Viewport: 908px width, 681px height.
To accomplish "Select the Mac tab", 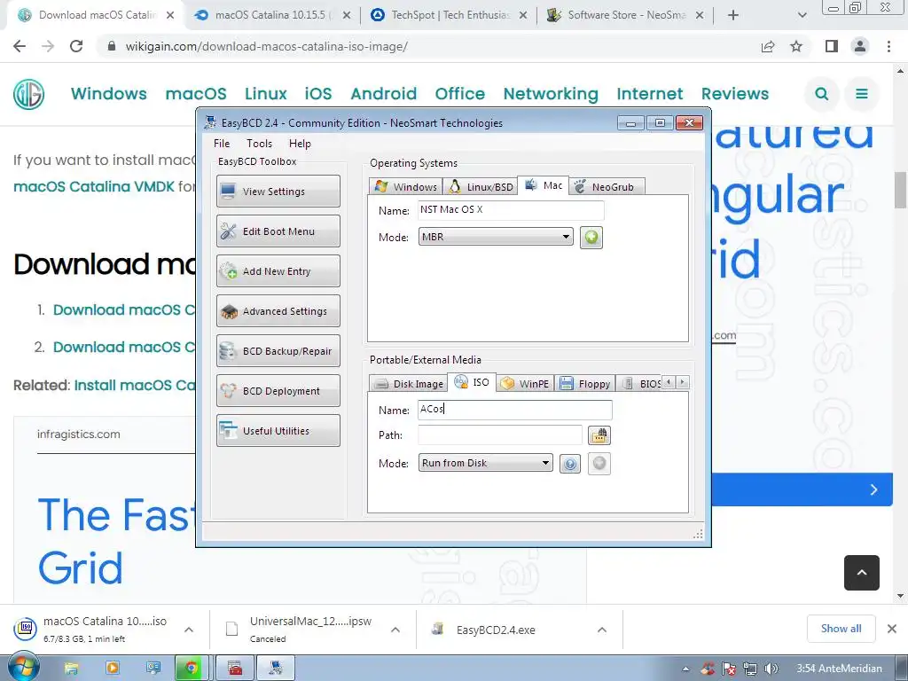I will 544,185.
